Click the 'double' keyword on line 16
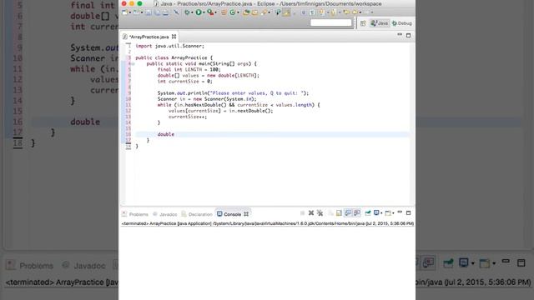Screen dimensions: 534x300 coord(166,134)
